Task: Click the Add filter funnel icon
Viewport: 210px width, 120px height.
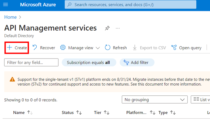Action: 126,62
